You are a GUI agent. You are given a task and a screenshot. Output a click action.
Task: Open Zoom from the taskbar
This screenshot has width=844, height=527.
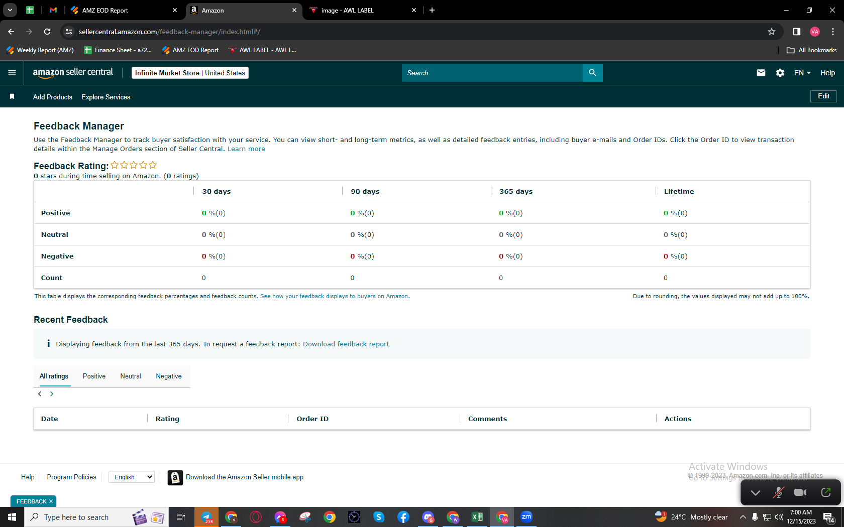pyautogui.click(x=526, y=517)
